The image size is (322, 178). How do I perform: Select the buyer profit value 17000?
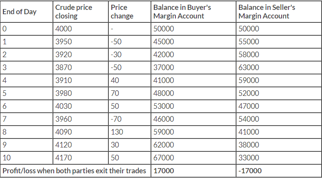pyautogui.click(x=193, y=171)
